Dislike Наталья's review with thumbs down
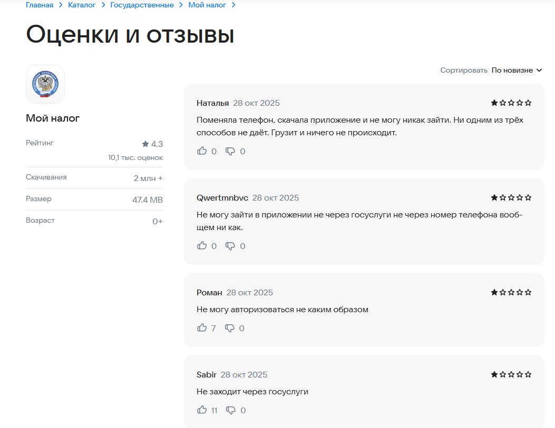Screen dimensions: 555x428 (230, 151)
